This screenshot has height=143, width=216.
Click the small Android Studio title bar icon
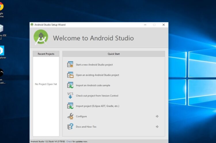click(x=32, y=25)
